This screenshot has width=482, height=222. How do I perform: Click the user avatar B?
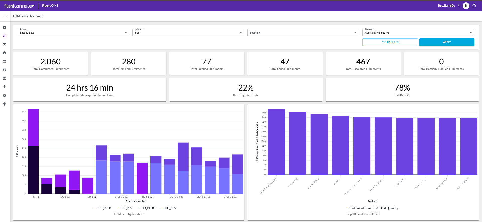pyautogui.click(x=466, y=6)
